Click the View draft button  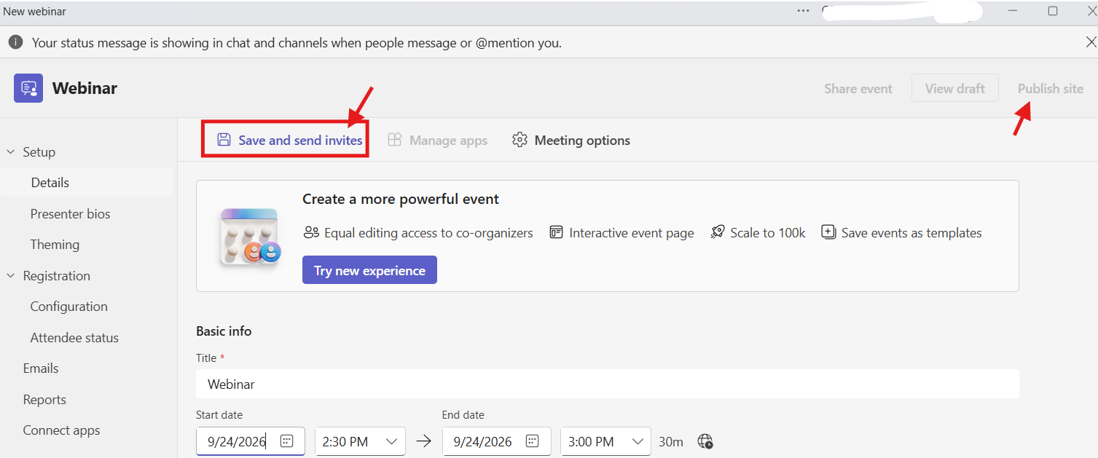[955, 88]
